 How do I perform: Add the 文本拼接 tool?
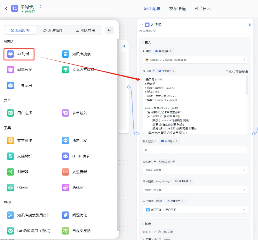19,141
